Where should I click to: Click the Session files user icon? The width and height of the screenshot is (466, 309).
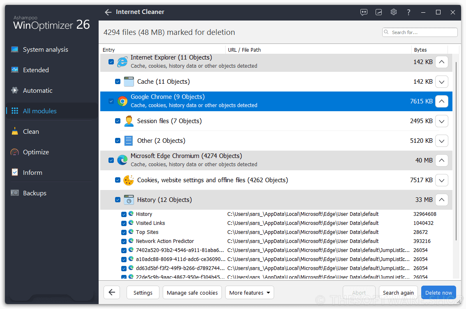point(129,121)
